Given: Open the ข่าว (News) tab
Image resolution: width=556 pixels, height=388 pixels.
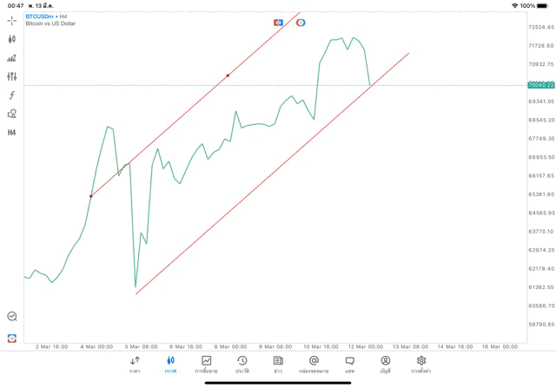Looking at the screenshot, I should tap(278, 365).
